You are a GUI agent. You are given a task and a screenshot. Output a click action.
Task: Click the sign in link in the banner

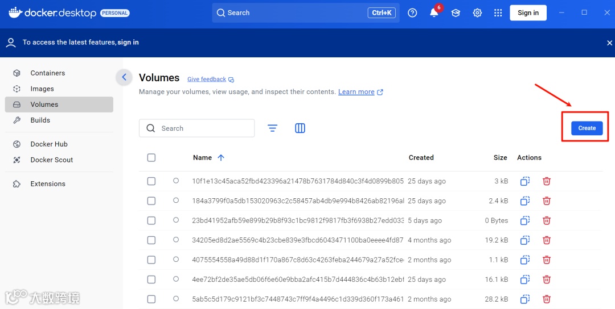pos(128,42)
